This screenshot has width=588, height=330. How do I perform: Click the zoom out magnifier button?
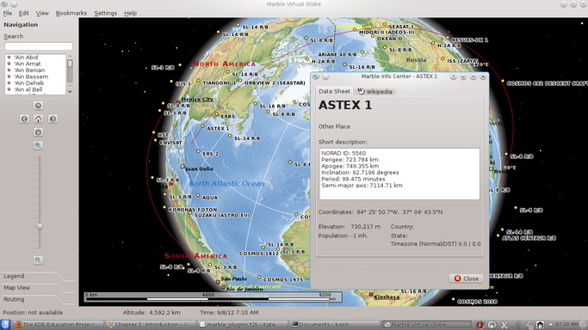coord(38,260)
